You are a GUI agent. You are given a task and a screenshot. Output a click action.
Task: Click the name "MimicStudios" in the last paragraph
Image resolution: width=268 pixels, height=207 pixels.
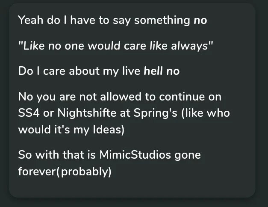pos(135,155)
